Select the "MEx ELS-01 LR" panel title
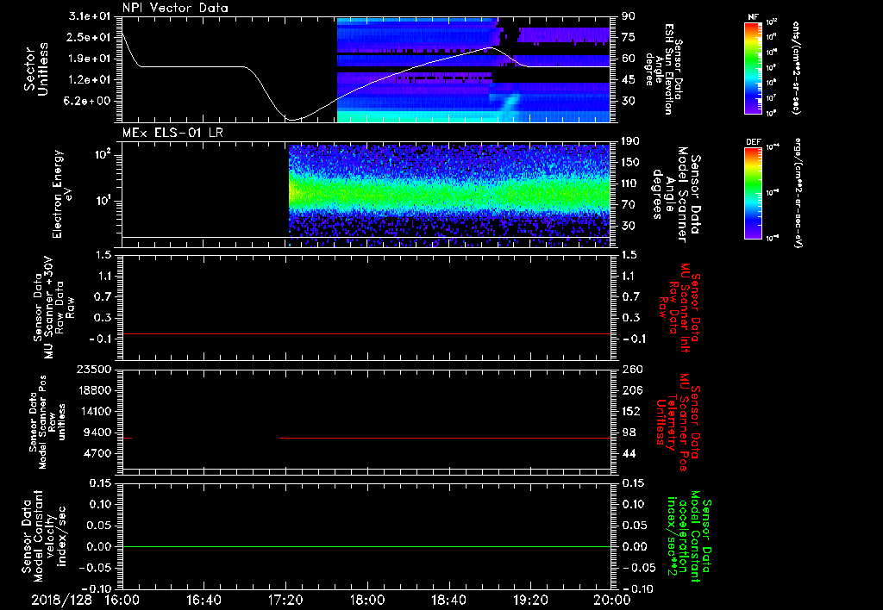Screen dimensions: 883x610 pyautogui.click(x=172, y=133)
